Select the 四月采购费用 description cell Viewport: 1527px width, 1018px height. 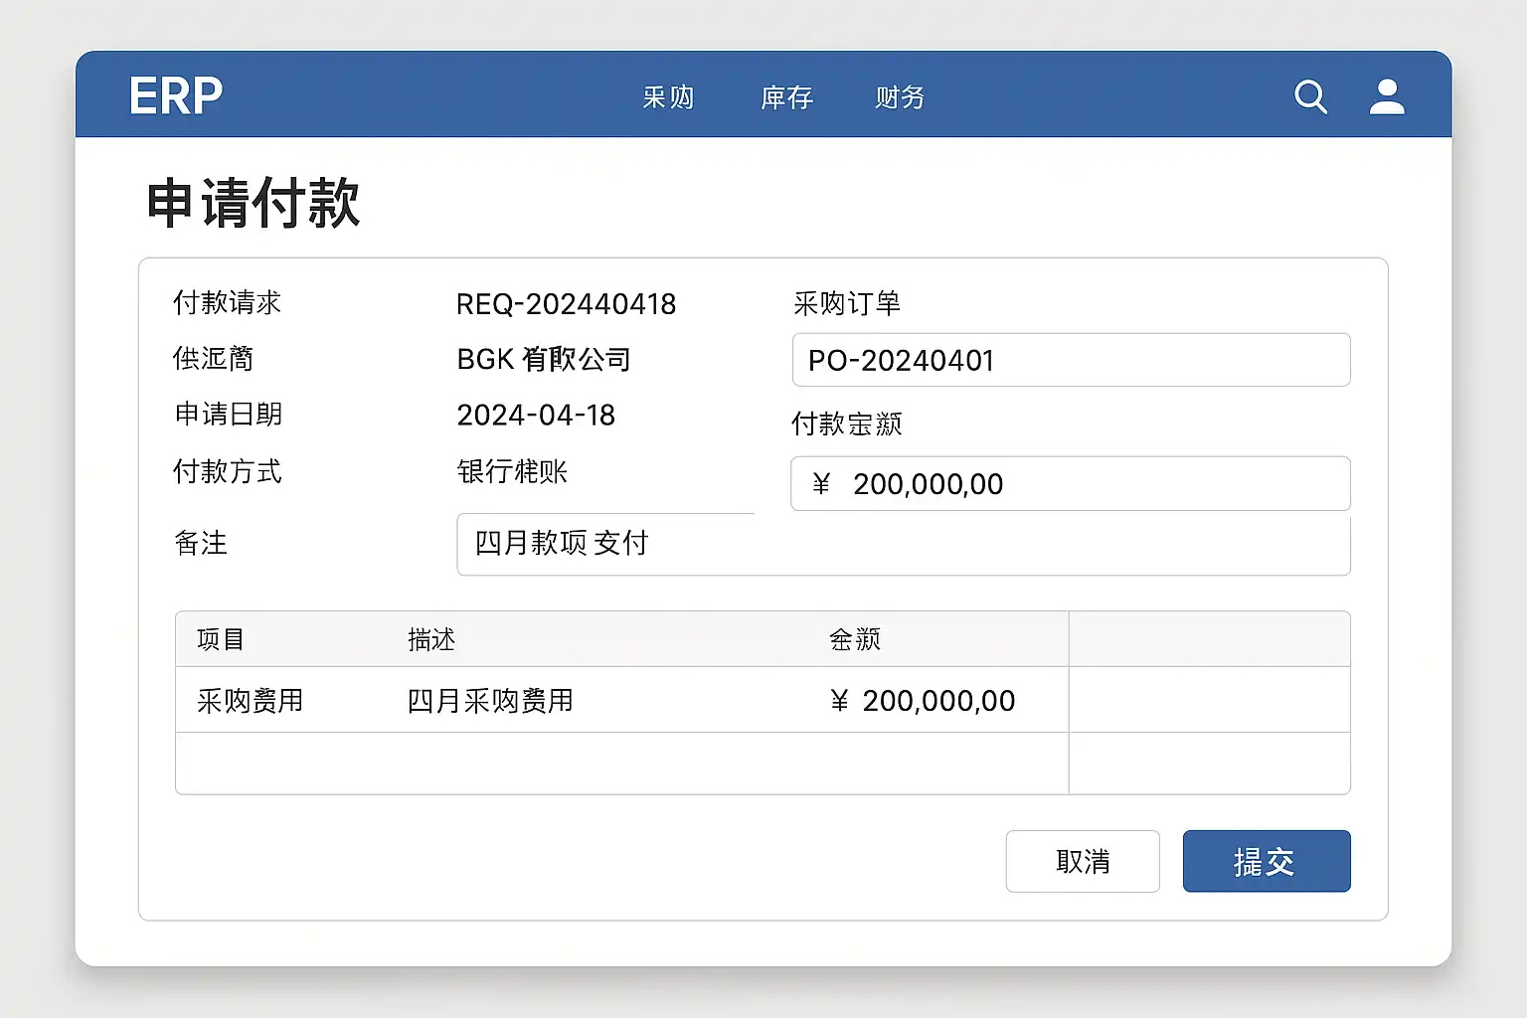[x=490, y=701]
